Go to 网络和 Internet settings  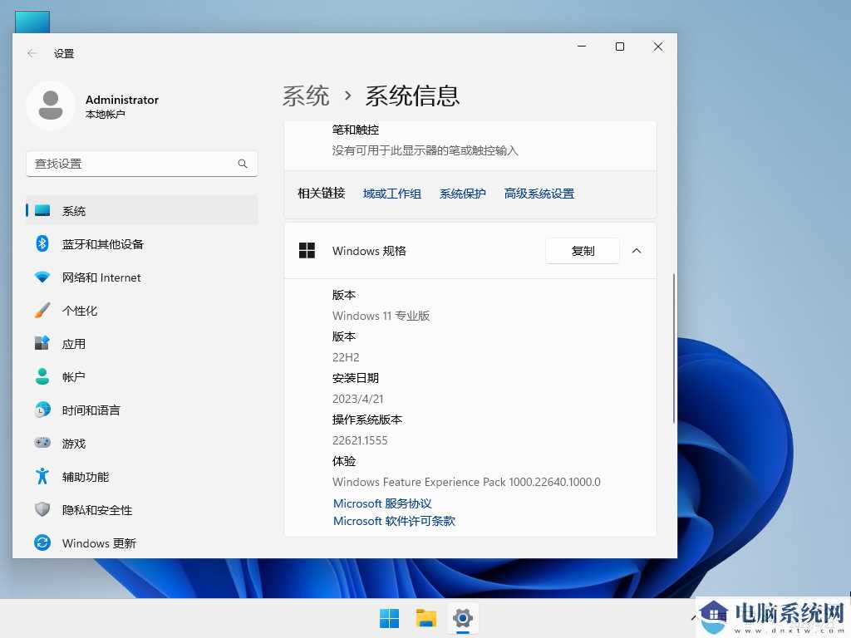point(141,277)
